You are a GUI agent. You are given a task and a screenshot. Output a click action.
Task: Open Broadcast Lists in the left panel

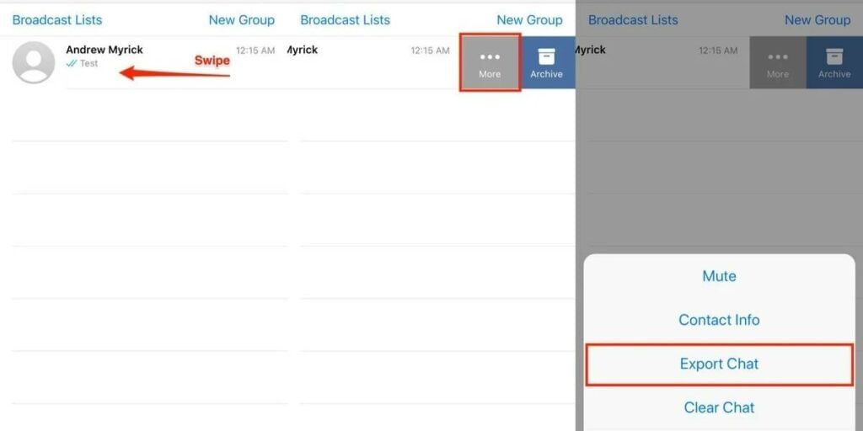pyautogui.click(x=57, y=20)
